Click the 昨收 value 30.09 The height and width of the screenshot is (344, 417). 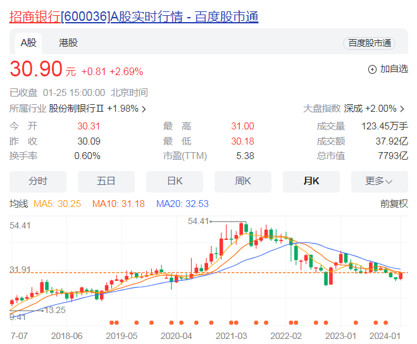pos(89,141)
